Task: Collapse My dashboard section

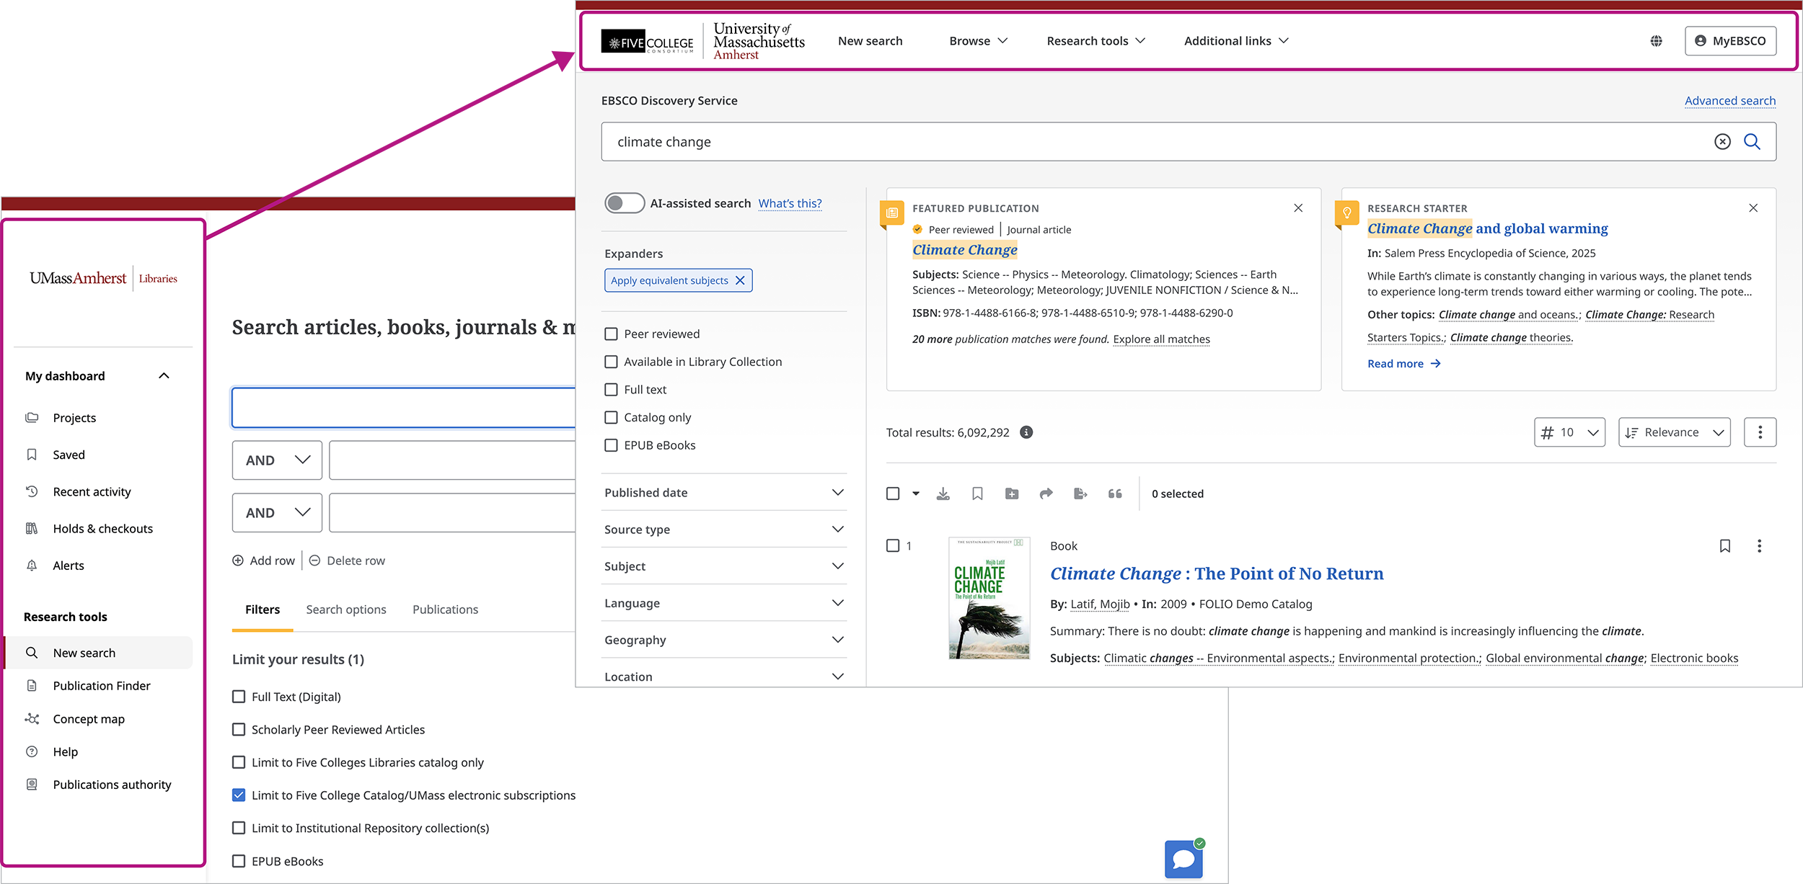Action: (164, 376)
